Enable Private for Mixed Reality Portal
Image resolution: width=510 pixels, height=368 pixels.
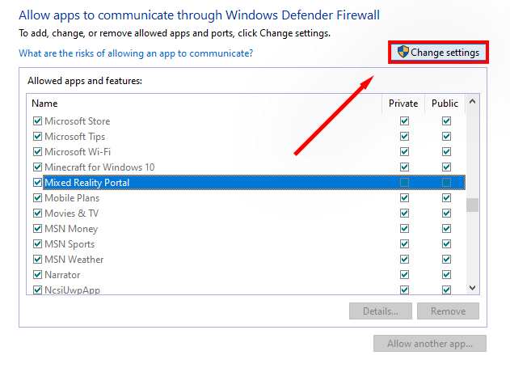click(404, 183)
